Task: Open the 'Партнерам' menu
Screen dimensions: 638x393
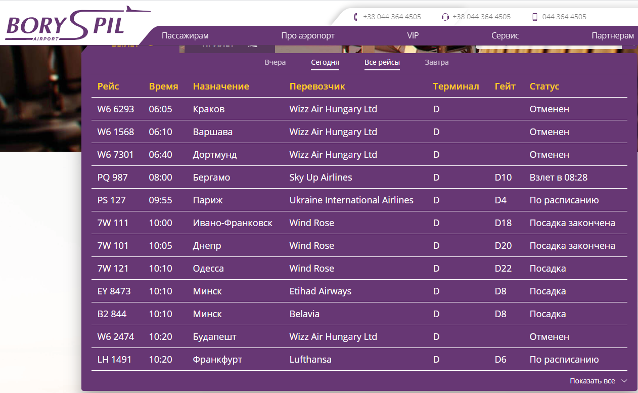Action: 612,36
